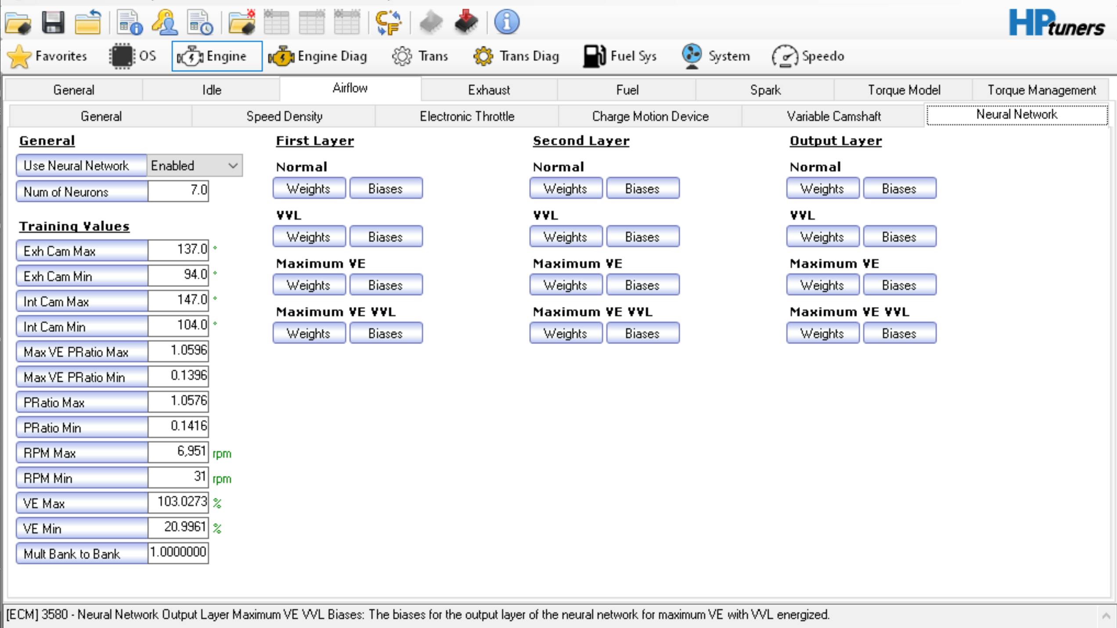Toggle Celsius/Fahrenheit unit display

point(389,23)
